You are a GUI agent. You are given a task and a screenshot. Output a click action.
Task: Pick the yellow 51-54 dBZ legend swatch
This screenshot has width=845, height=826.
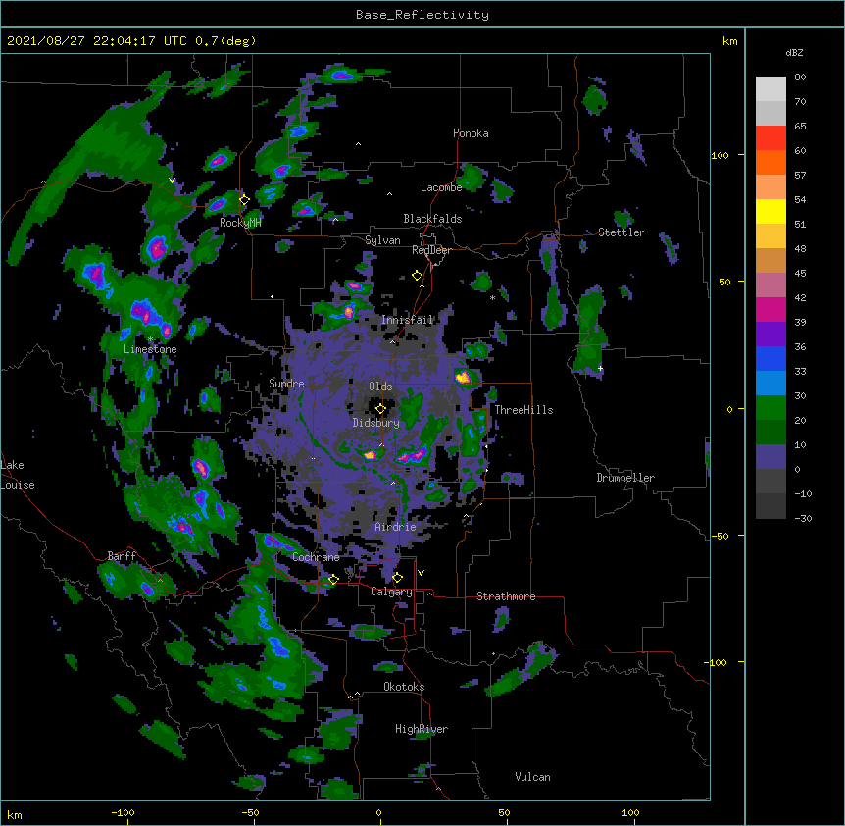point(770,212)
